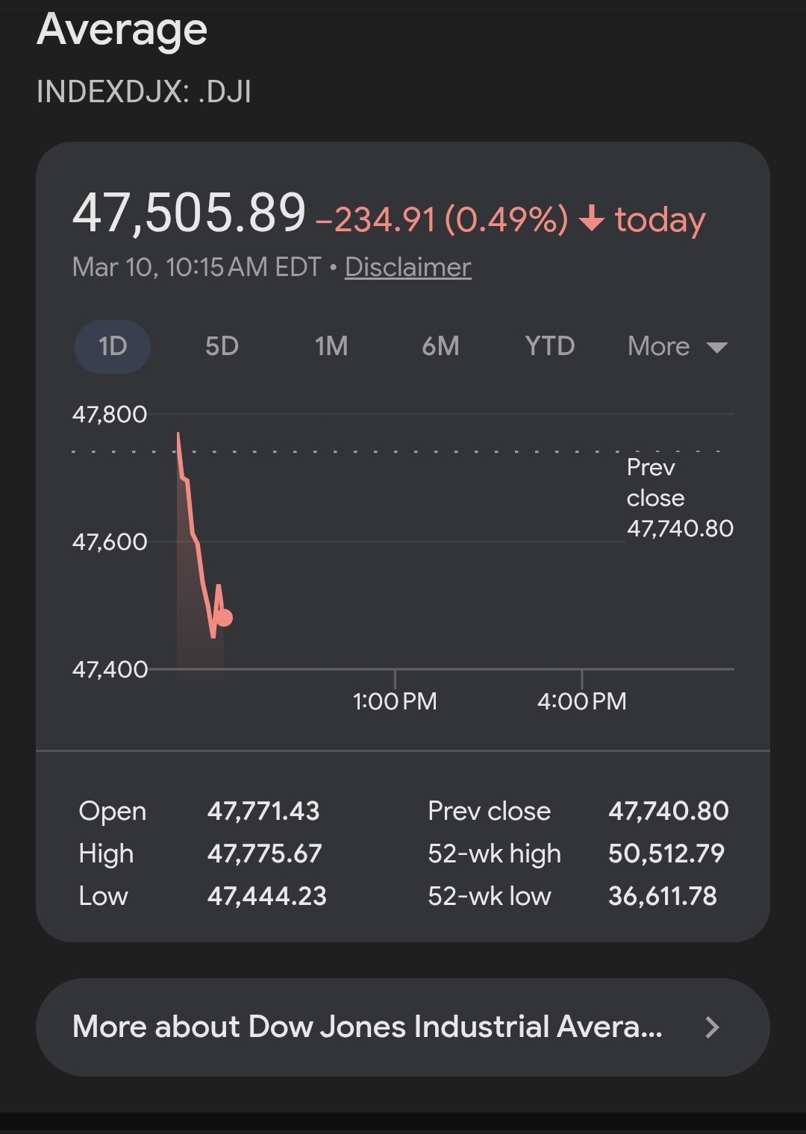The image size is (806, 1134).
Task: Click the red down arrow icon
Action: click(592, 219)
